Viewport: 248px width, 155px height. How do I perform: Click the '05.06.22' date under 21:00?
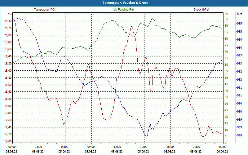point(196,151)
